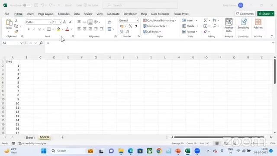277x156 pixels.
Task: Click the Copy icon
Action: (16, 26)
